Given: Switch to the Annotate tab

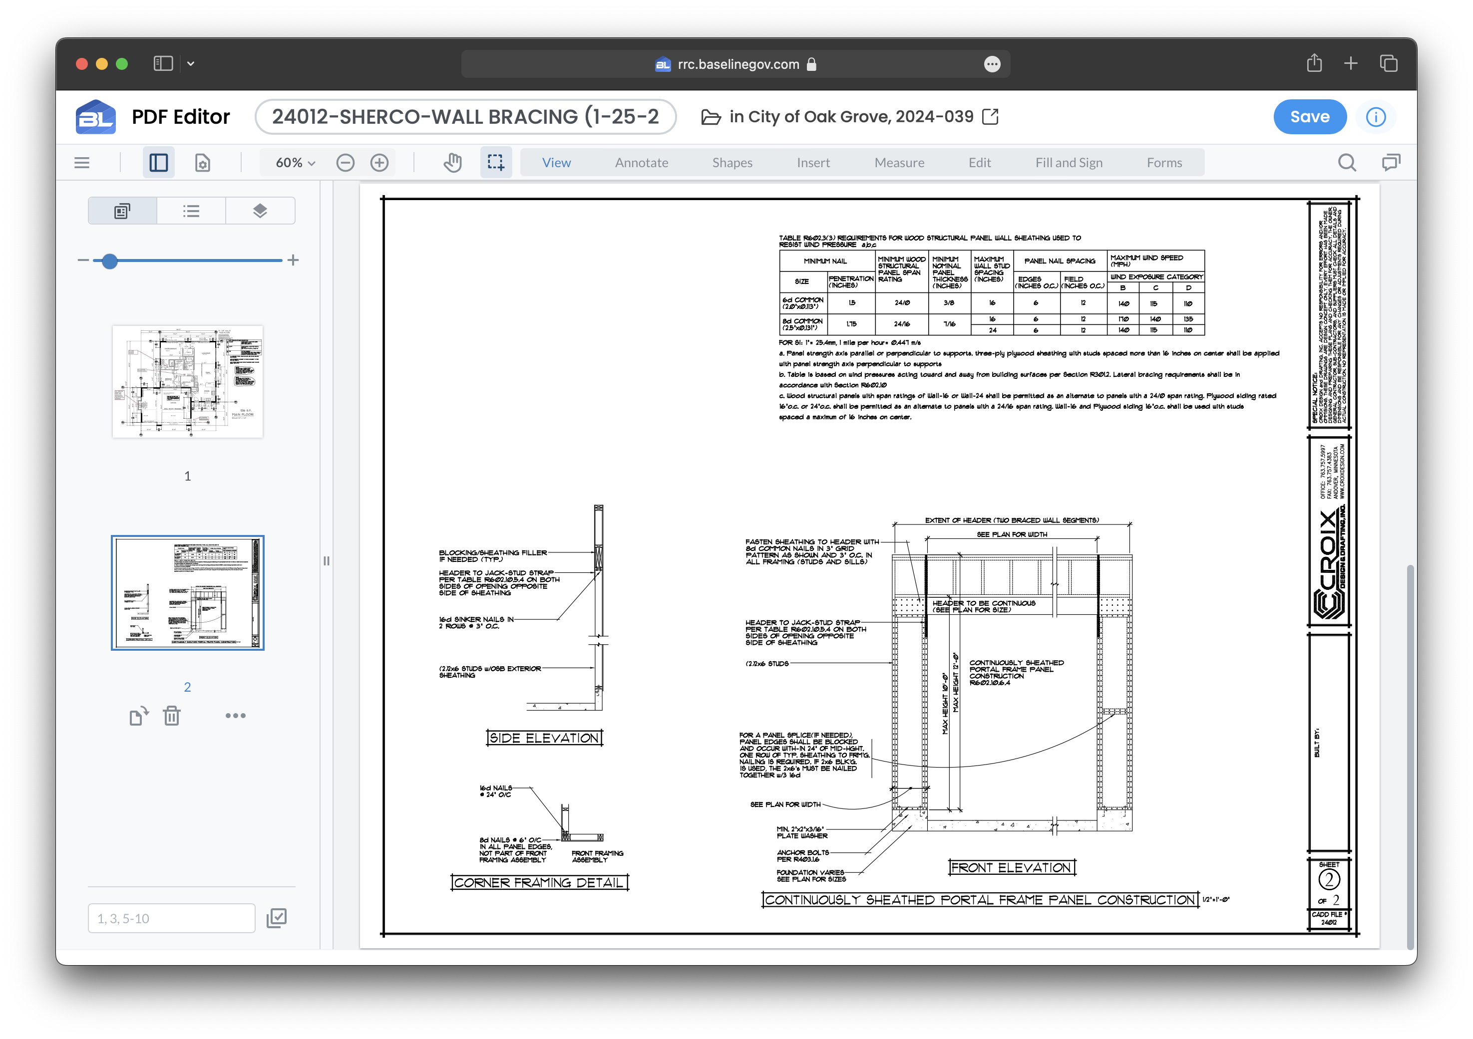Looking at the screenshot, I should click(642, 163).
